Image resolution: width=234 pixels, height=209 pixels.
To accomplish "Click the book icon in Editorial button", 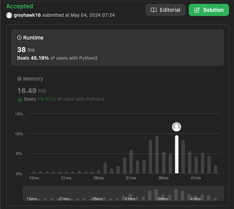I will pos(154,10).
